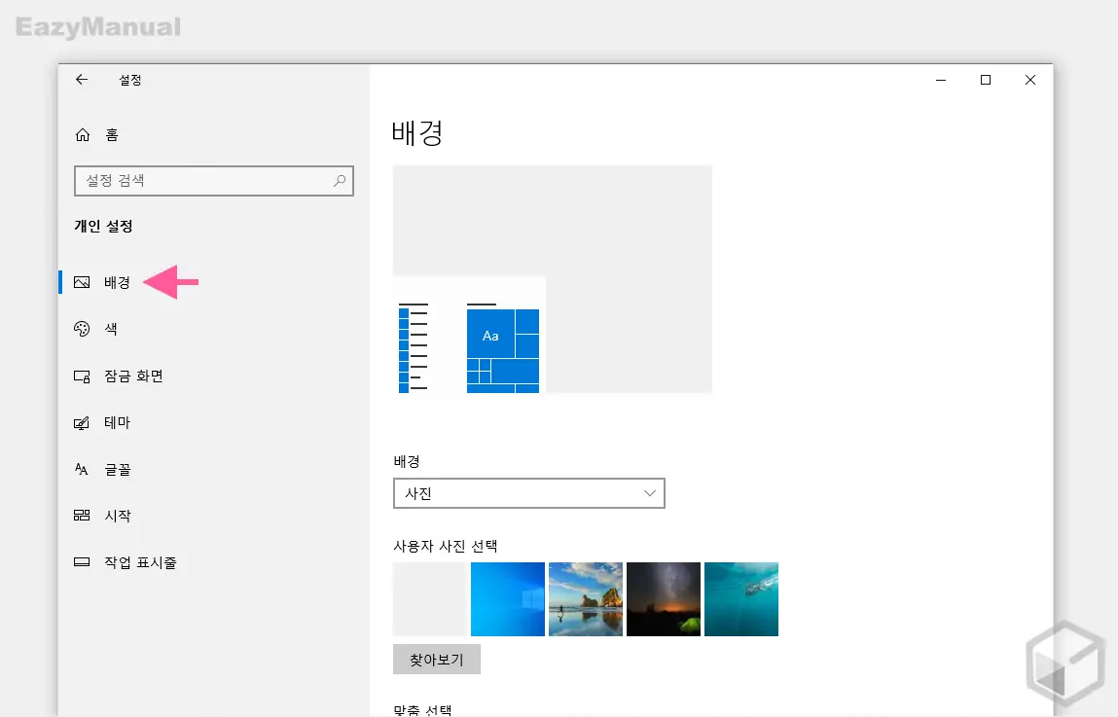Choose the dark night-sky photo thumbnail

point(663,598)
